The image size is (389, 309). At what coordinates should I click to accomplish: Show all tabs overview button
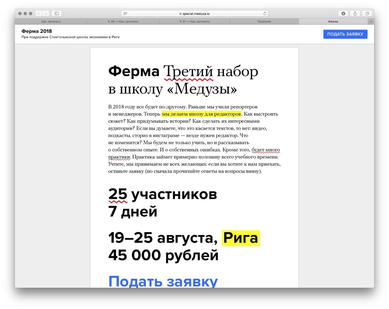pos(367,13)
